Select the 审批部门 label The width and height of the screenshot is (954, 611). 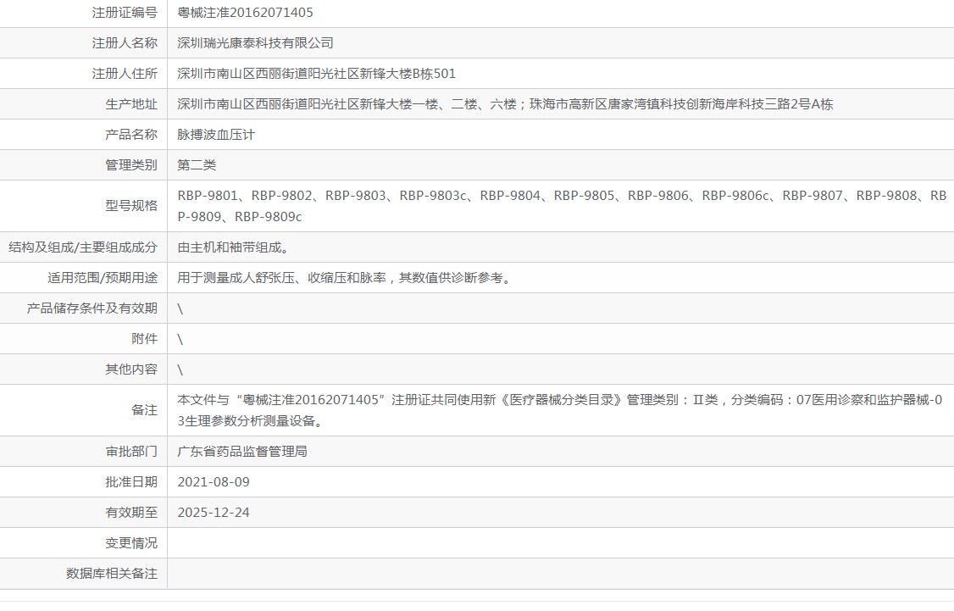pos(130,451)
